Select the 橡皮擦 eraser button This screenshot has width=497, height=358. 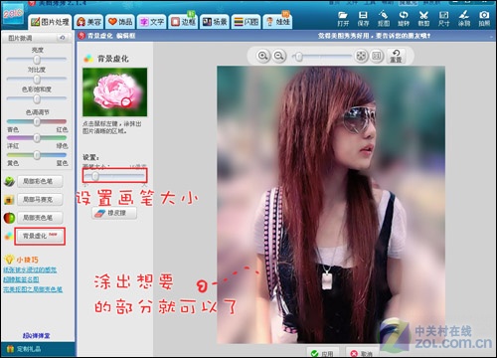pyautogui.click(x=114, y=213)
